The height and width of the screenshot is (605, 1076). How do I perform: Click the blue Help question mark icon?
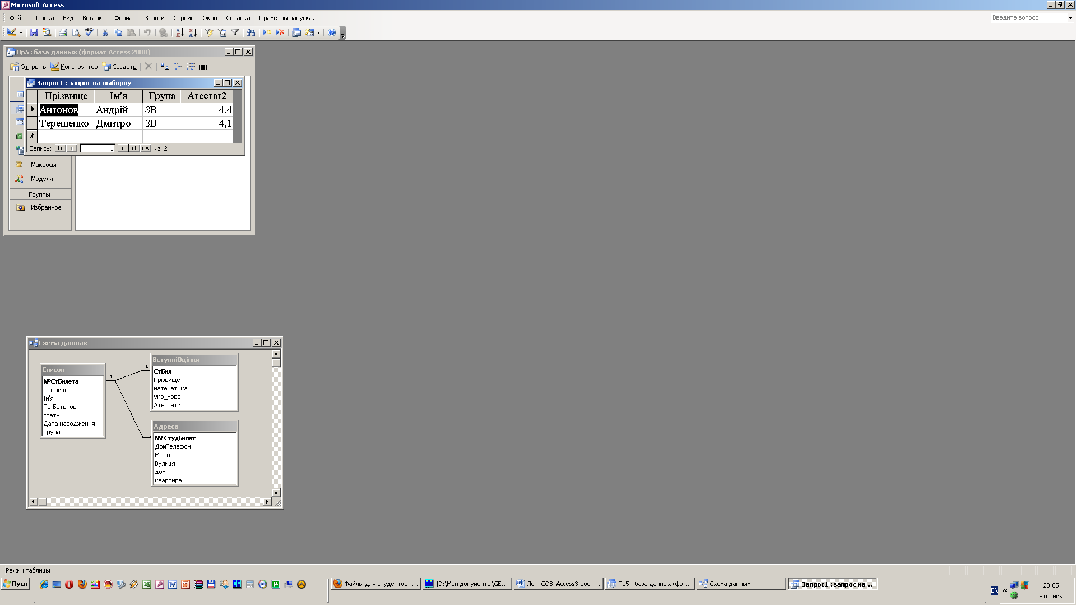[x=332, y=32]
